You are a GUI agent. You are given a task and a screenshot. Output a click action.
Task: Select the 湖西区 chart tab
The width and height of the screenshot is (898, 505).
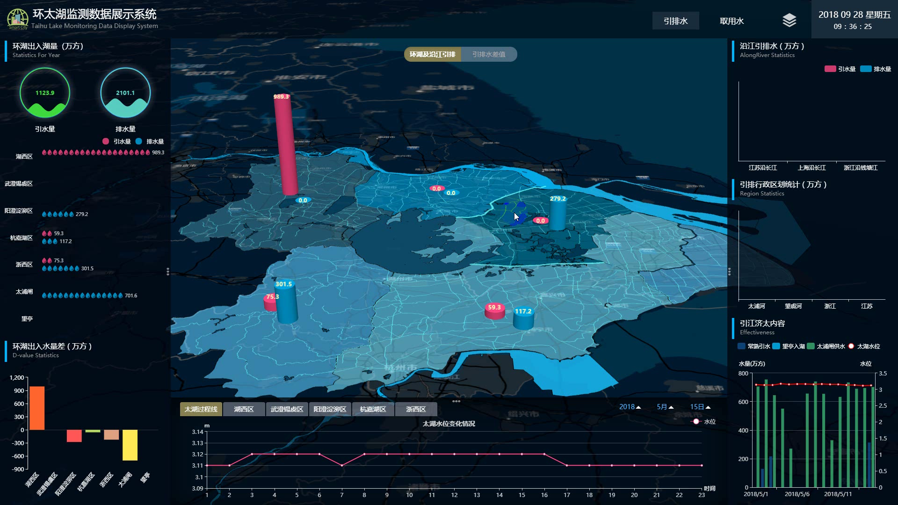coord(244,409)
